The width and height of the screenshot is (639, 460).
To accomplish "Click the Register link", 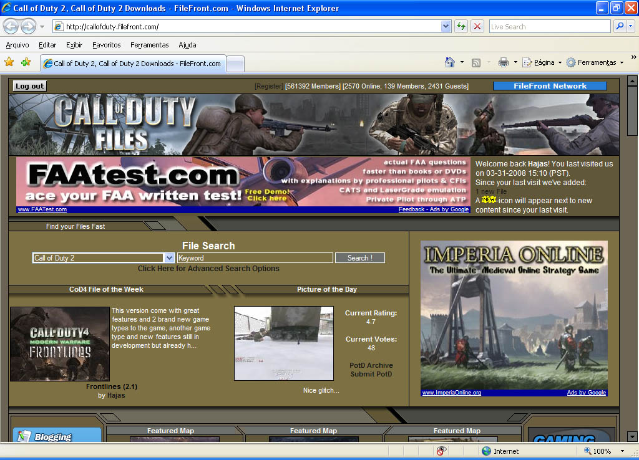I will click(268, 86).
